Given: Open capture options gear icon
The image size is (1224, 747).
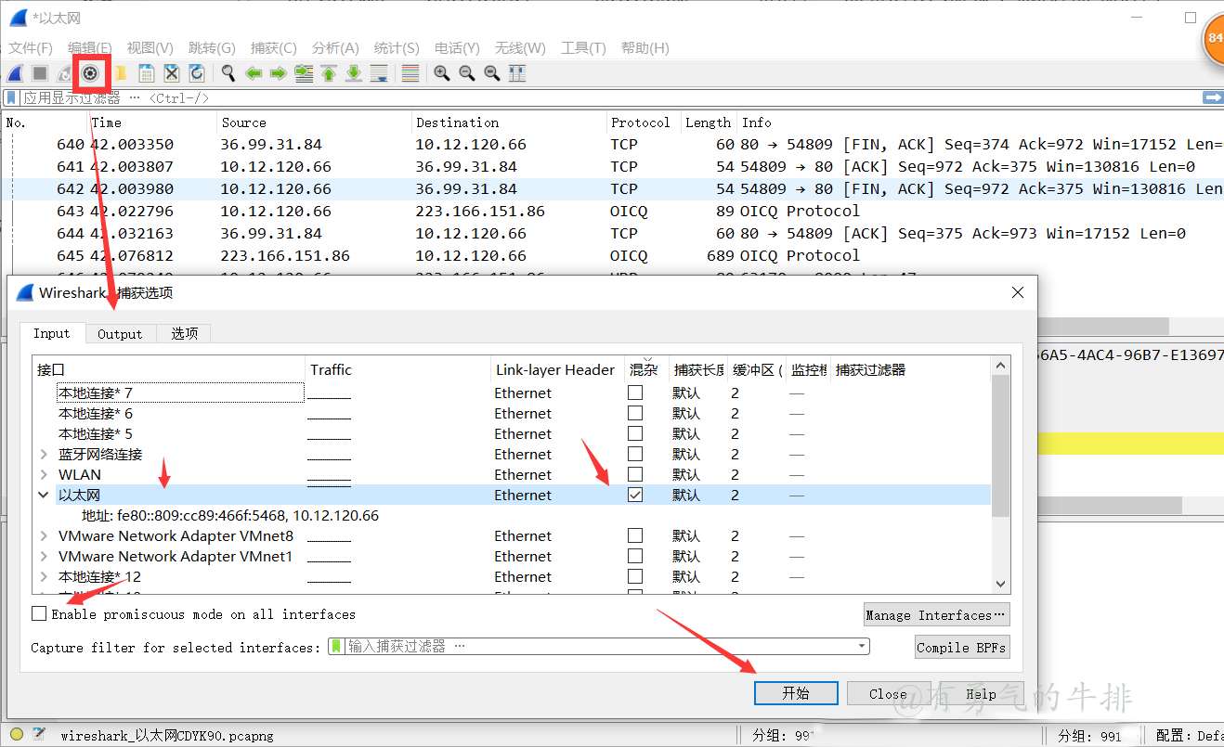Looking at the screenshot, I should [x=90, y=73].
